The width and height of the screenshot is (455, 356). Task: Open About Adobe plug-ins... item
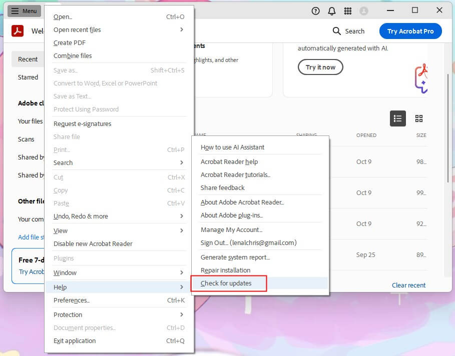click(x=260, y=215)
